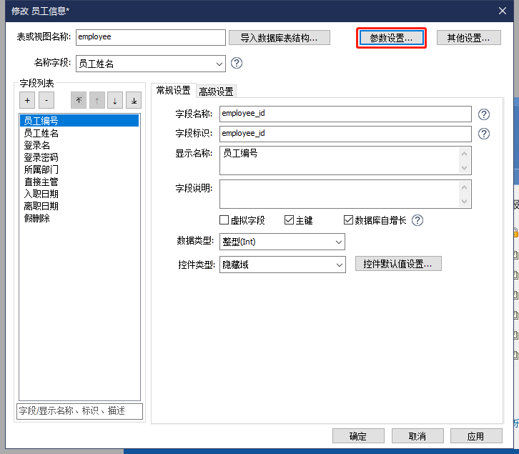Open help for 名称字段
The height and width of the screenshot is (454, 519).
pos(237,63)
